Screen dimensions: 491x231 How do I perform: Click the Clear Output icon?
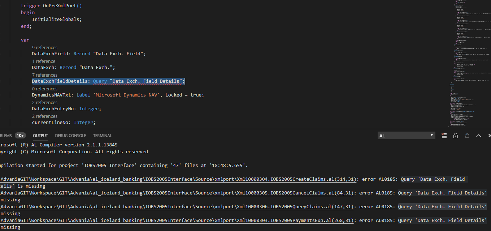click(444, 135)
